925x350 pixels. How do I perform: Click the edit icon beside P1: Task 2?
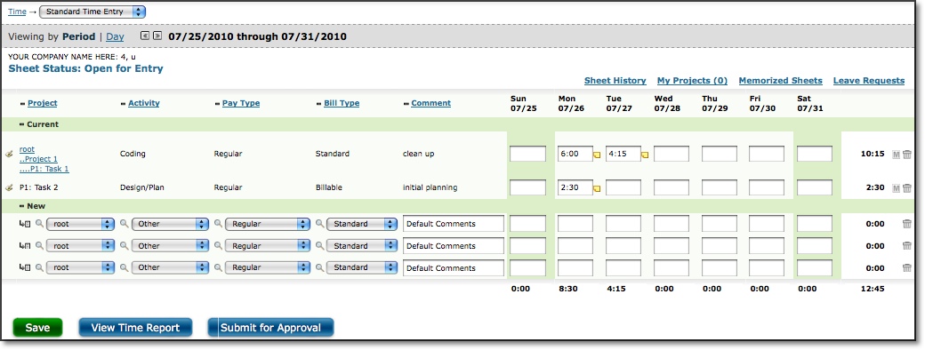tap(9, 188)
